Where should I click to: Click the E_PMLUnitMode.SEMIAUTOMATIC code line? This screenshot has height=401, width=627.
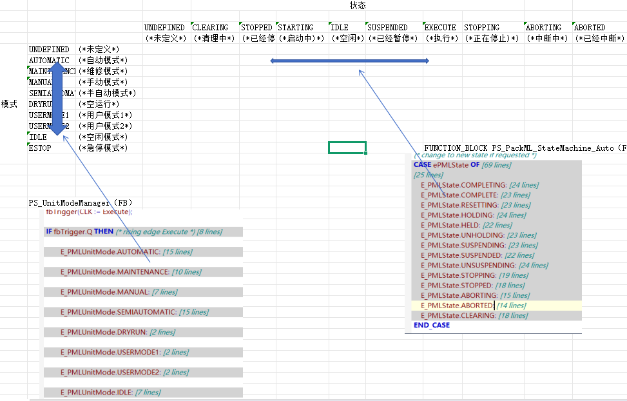pos(143,312)
